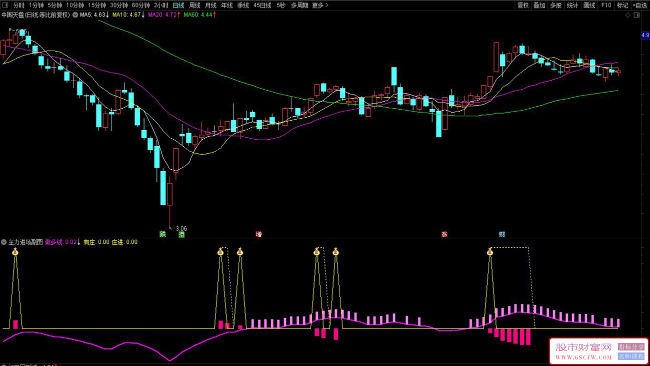Open the 更多 periods dropdown
The width and height of the screenshot is (650, 366).
pos(320,6)
